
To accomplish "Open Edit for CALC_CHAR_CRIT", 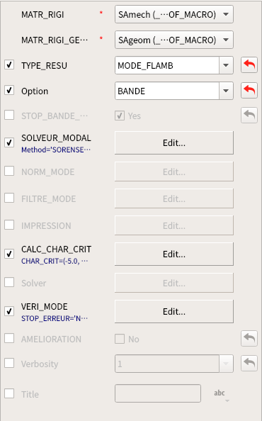I will click(x=174, y=254).
